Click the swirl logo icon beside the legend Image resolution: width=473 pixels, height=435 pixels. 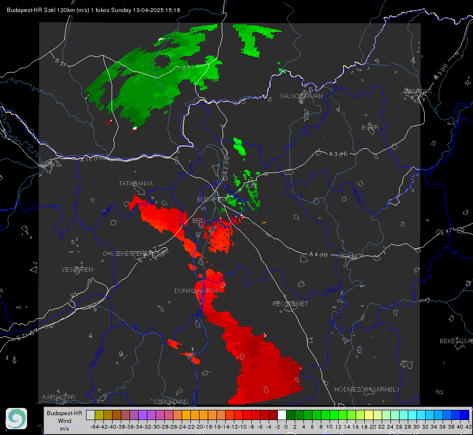click(x=16, y=419)
